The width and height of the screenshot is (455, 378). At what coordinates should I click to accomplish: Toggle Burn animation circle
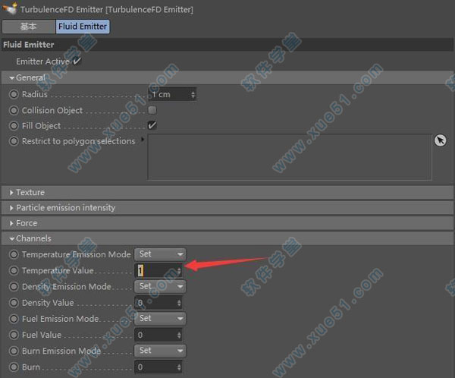[x=14, y=367]
